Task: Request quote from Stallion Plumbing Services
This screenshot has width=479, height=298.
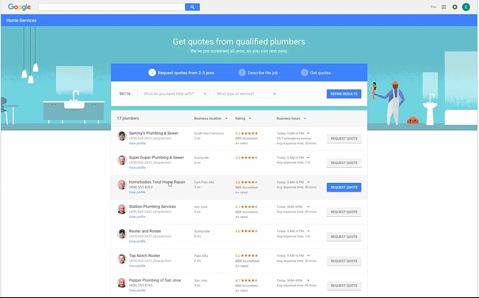Action: tap(344, 212)
